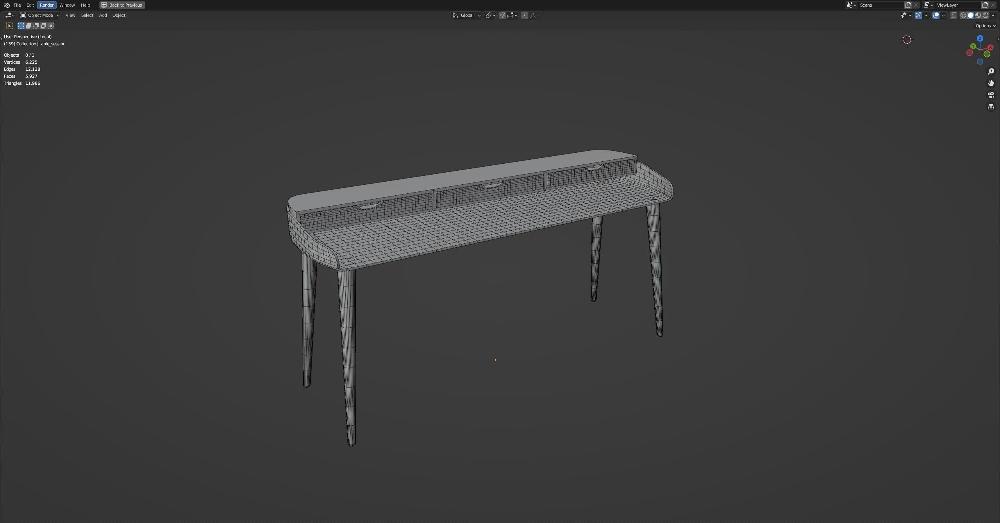Toggle the viewport gizmos

click(x=918, y=15)
